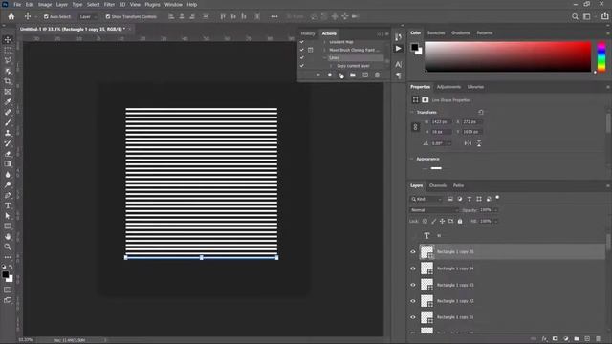Open the Kind filter dropdown in Layers
Viewport: 612px width, 344px height.
point(426,199)
